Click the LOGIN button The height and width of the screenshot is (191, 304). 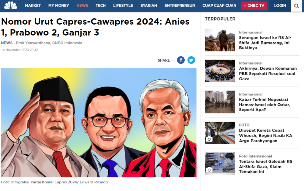pyautogui.click(x=280, y=6)
